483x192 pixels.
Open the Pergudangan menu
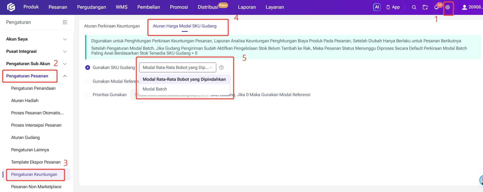(91, 7)
